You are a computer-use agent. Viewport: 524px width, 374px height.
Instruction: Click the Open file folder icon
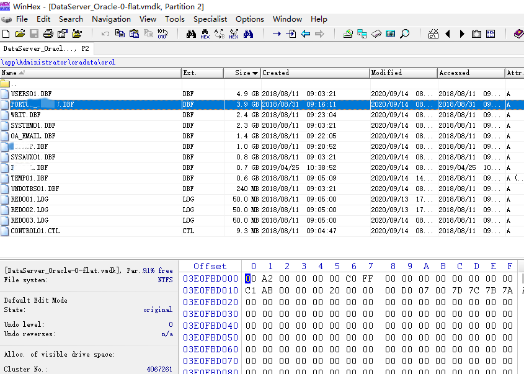coord(20,33)
